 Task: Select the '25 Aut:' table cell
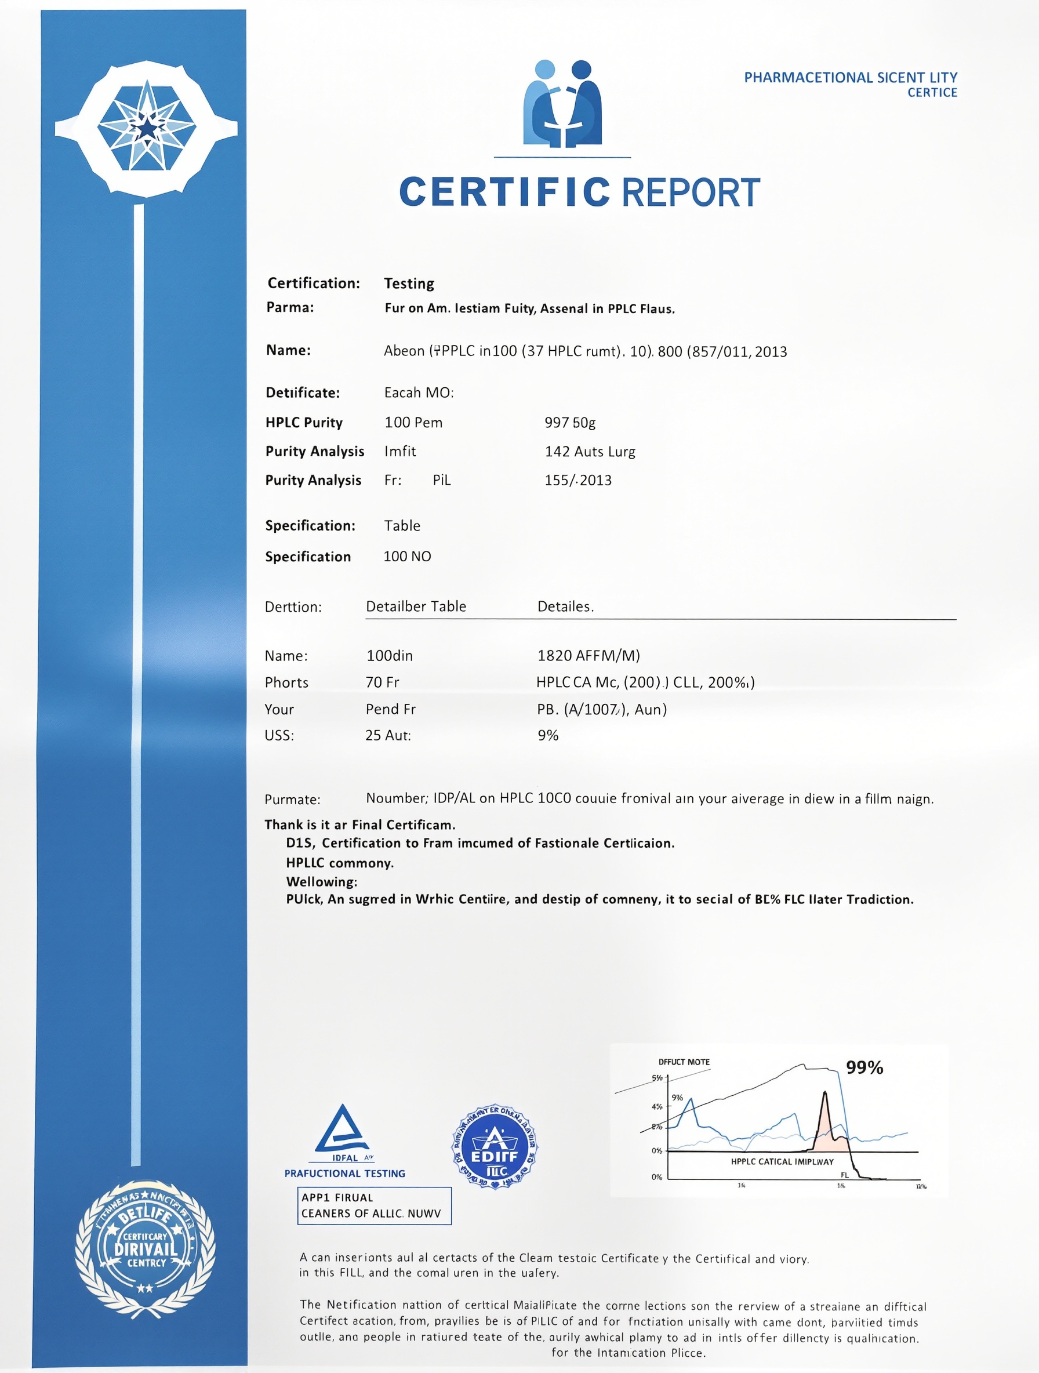point(388,736)
